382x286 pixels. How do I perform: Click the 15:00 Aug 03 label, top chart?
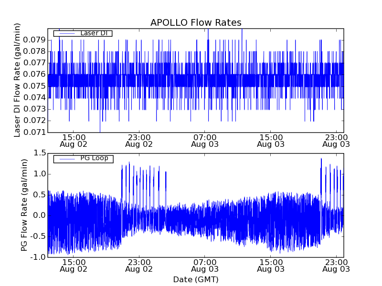[x=271, y=141]
